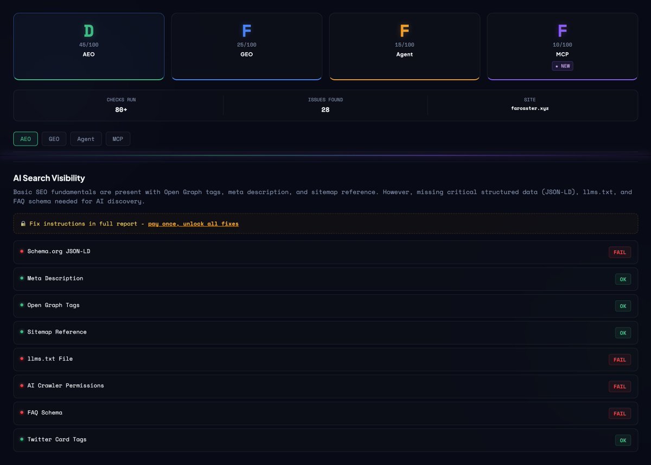Select the Twitter Card Tags check row

pyautogui.click(x=325, y=440)
